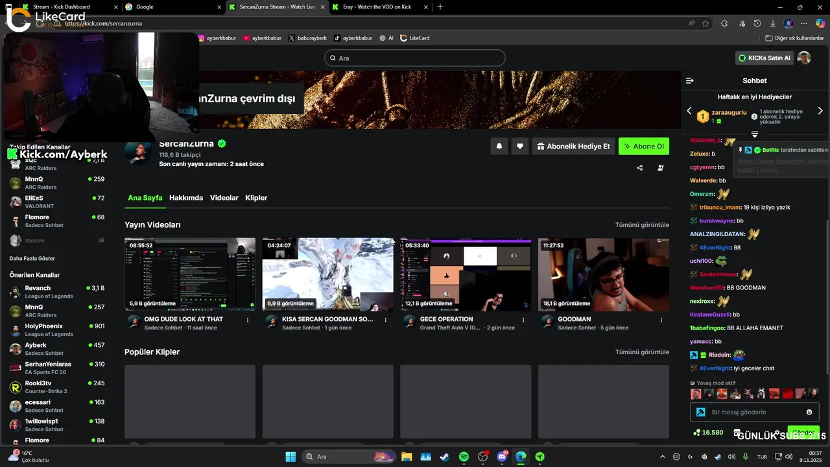Open Diğer sık kullanılanlar bookmarks folder
This screenshot has width=830, height=467.
[x=795, y=38]
